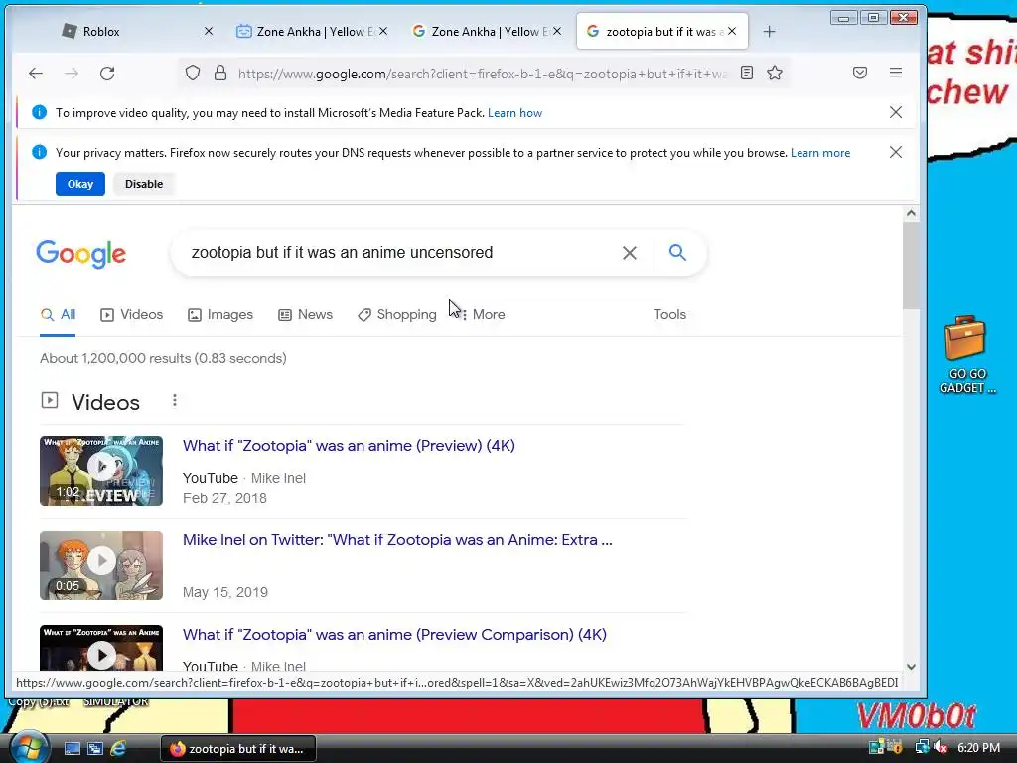Open the Preview Comparison (4K) video link

click(x=395, y=635)
